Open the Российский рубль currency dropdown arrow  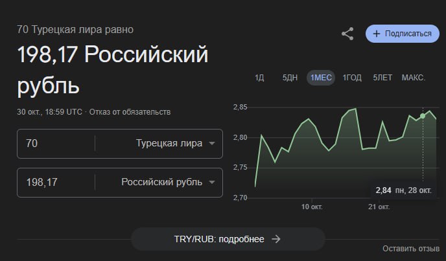[x=212, y=182]
